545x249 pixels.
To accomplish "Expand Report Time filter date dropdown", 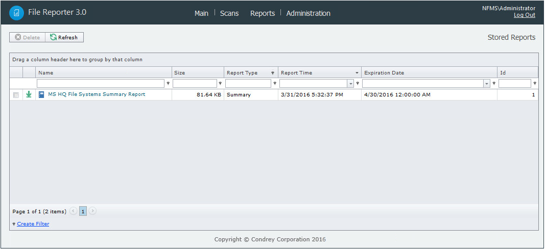I will click(351, 83).
